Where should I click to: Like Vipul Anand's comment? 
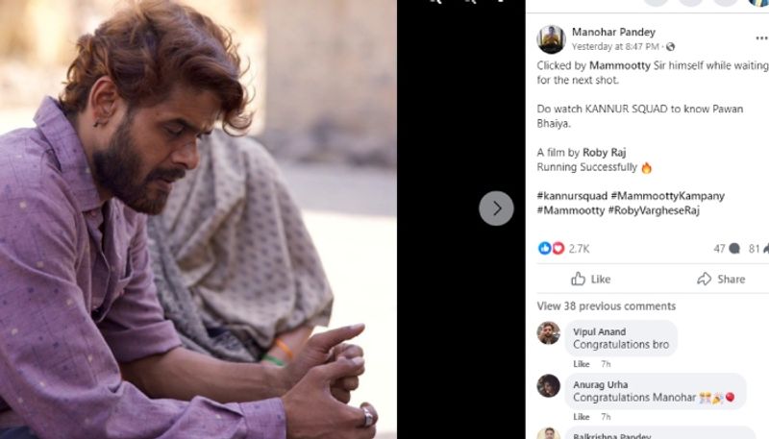coord(581,364)
